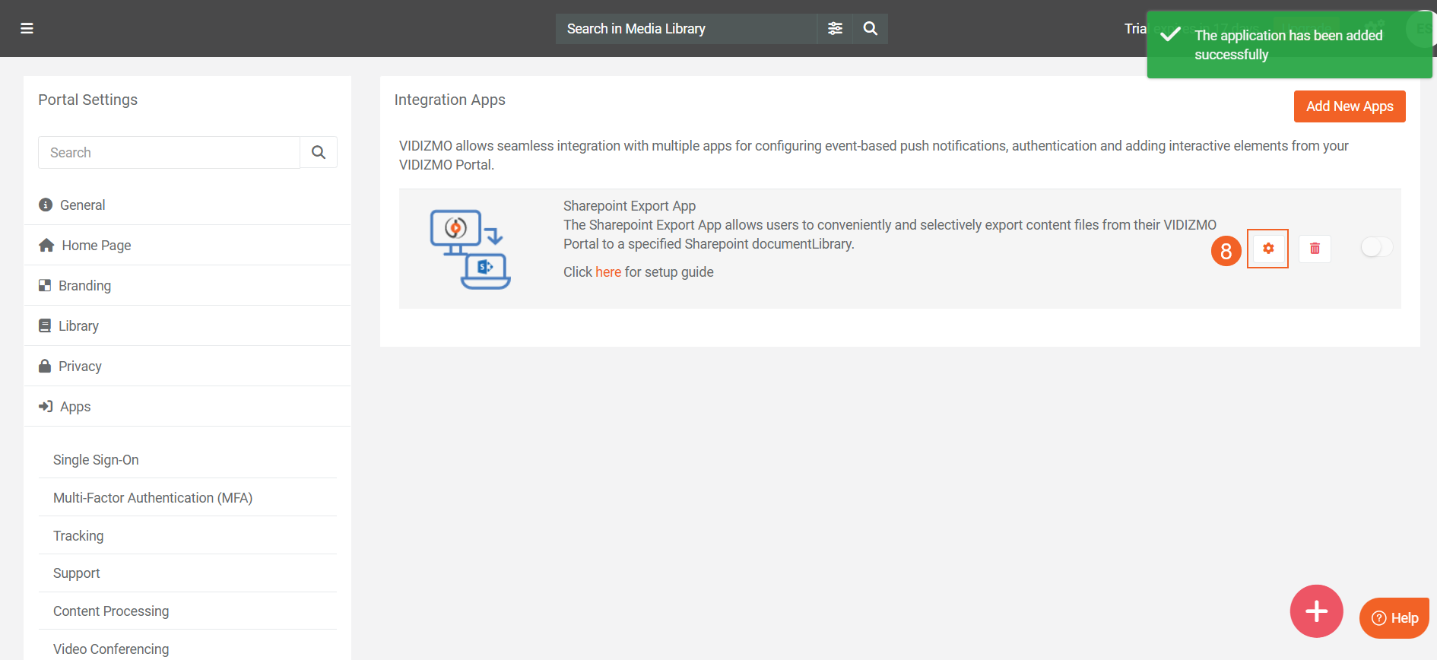Open Single Sign-On settings

coord(96,460)
